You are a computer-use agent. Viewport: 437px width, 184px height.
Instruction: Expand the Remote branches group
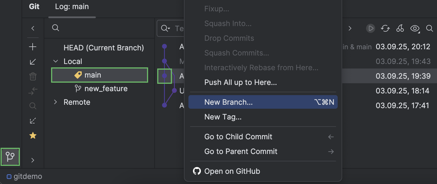coord(55,102)
